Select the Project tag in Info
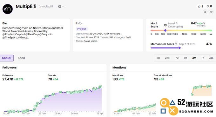Screen dimensions: 216x117 coord(82,29)
